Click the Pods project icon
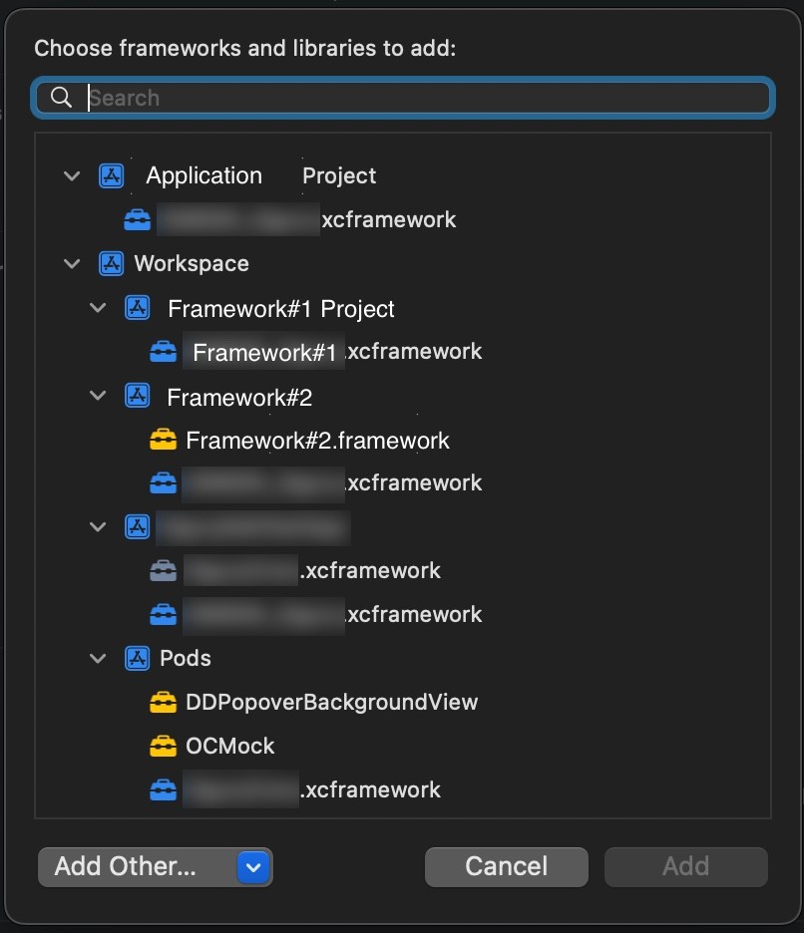 (137, 659)
